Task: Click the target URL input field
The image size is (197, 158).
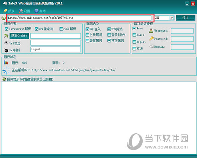Action: [79, 18]
